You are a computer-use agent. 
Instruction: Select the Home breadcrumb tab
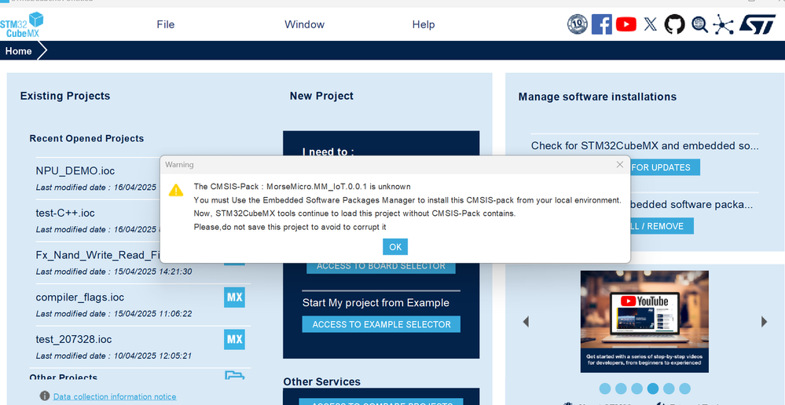(x=19, y=51)
